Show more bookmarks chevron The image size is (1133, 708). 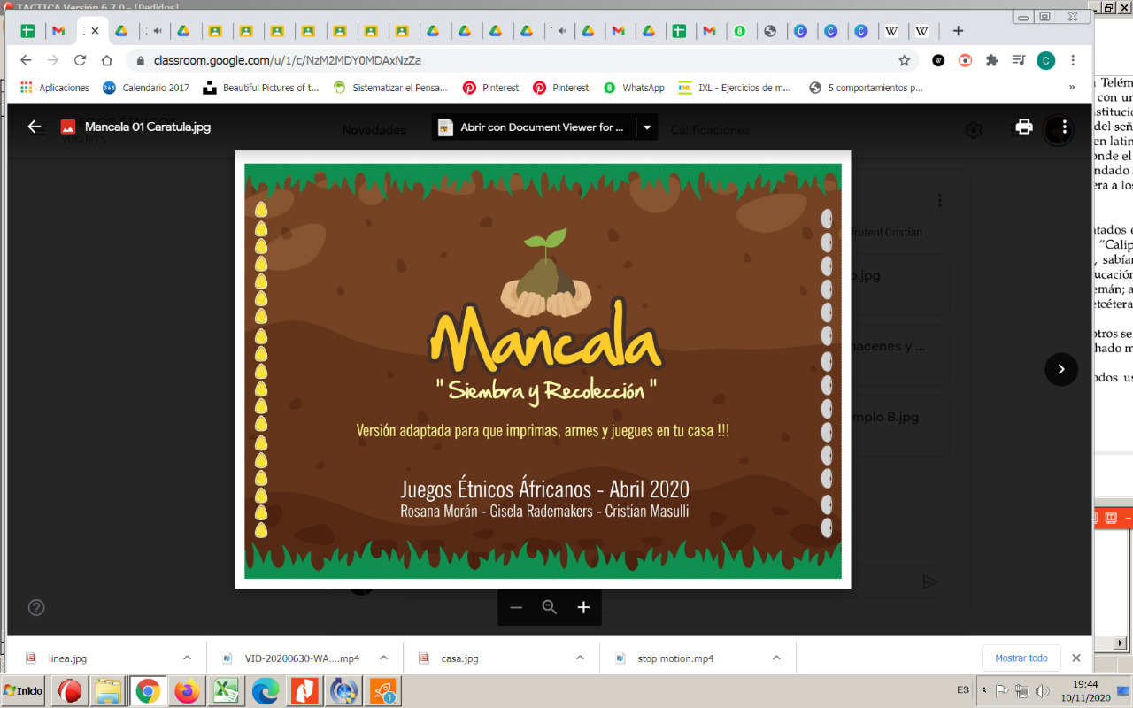pyautogui.click(x=1072, y=88)
